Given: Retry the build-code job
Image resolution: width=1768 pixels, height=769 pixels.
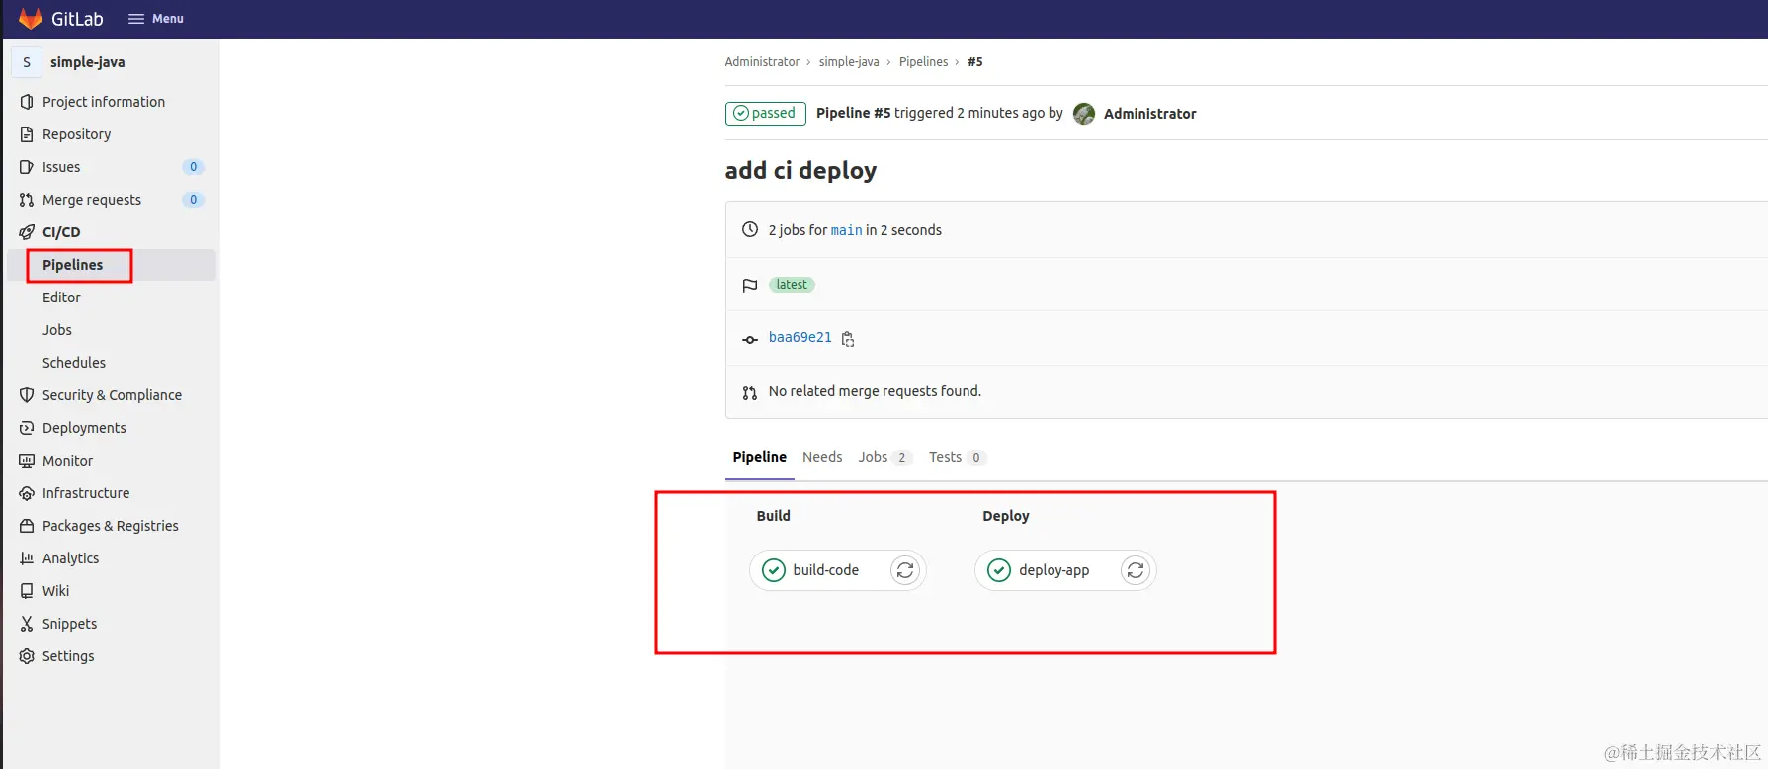Looking at the screenshot, I should (x=905, y=570).
